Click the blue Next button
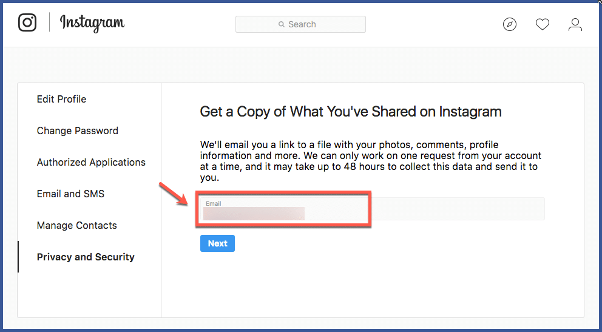The image size is (602, 332). pyautogui.click(x=217, y=243)
